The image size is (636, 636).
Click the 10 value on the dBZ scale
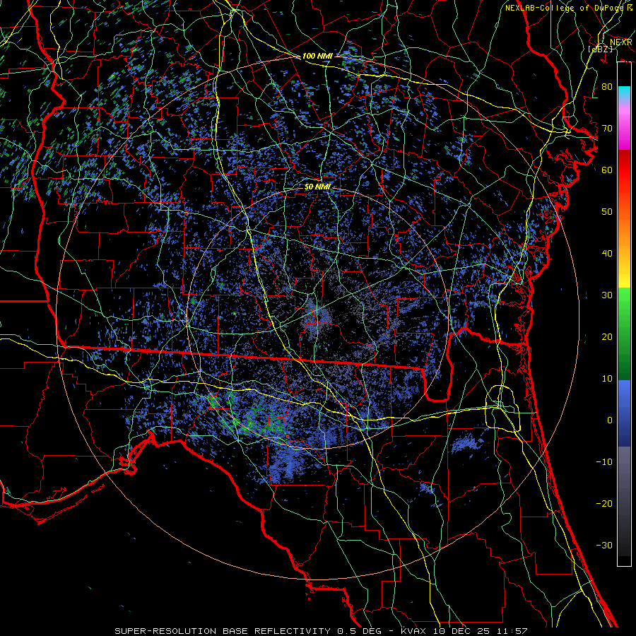tap(607, 379)
